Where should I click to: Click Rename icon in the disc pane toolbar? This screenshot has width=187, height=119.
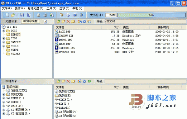[73, 21]
